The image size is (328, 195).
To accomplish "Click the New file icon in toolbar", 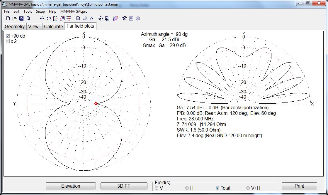I will point(8,19).
